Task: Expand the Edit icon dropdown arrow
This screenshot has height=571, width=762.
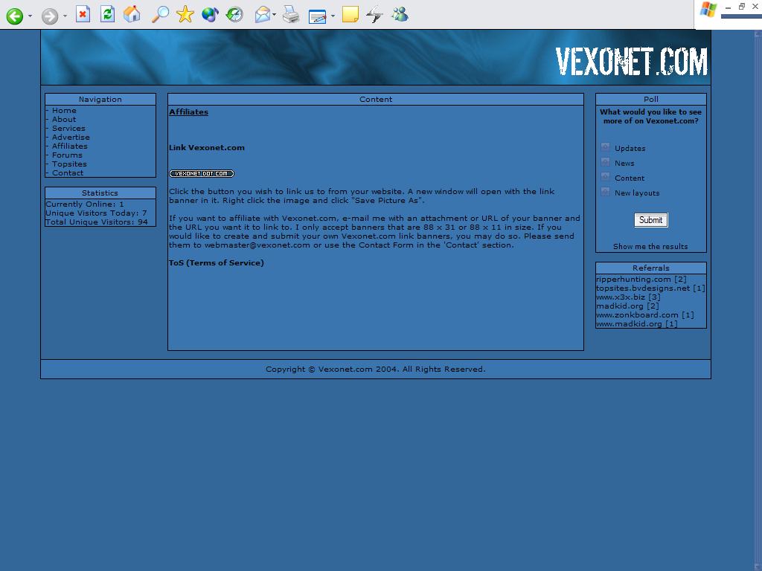Action: (x=333, y=16)
